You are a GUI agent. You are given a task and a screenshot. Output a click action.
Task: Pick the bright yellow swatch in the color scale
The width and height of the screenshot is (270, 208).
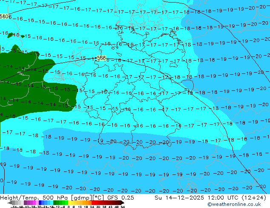[69, 202]
